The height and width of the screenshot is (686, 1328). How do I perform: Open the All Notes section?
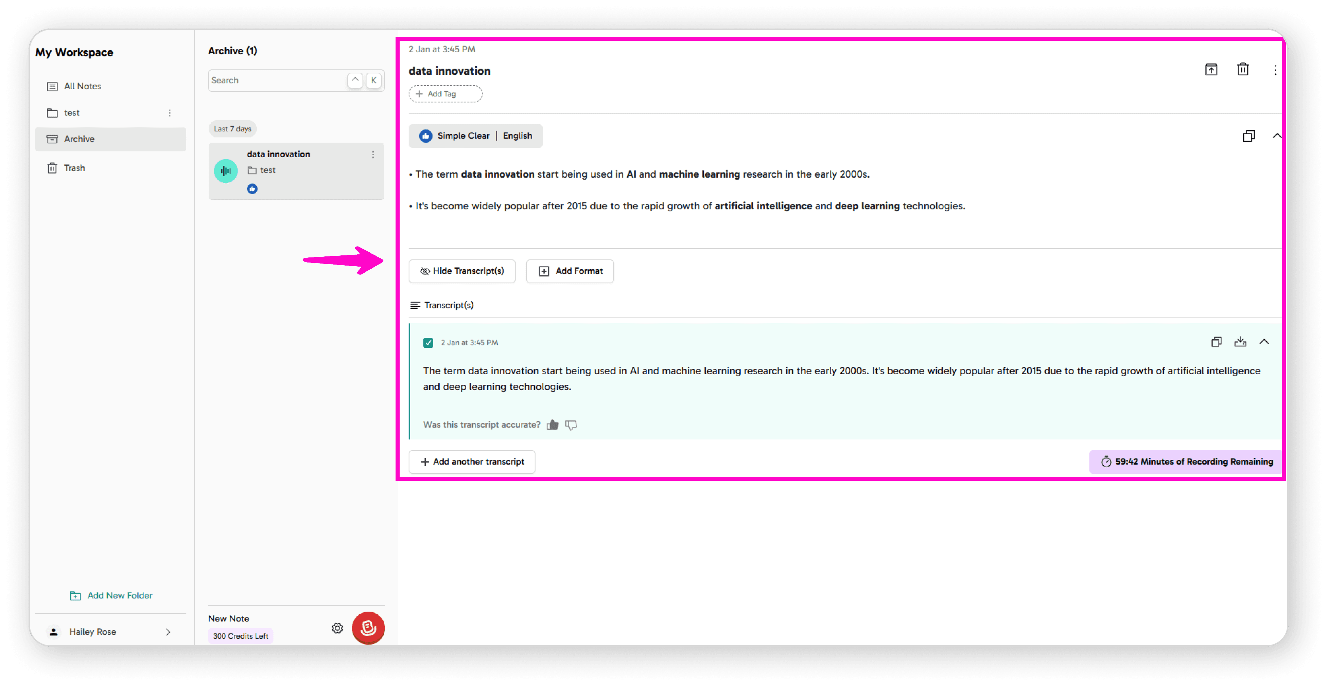pos(82,86)
